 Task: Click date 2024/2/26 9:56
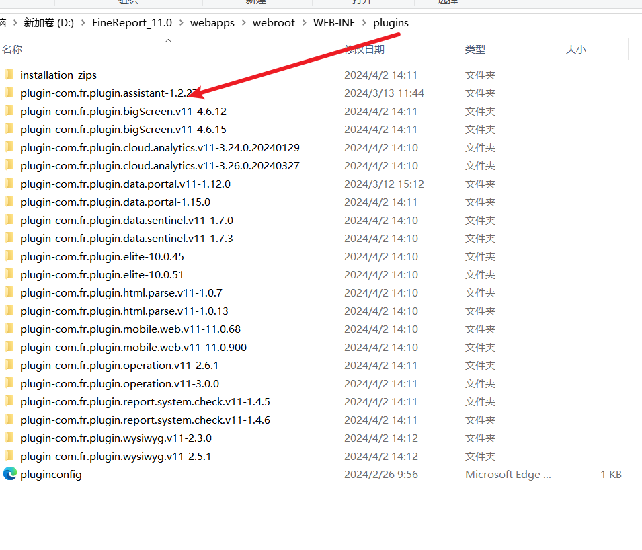(x=381, y=474)
